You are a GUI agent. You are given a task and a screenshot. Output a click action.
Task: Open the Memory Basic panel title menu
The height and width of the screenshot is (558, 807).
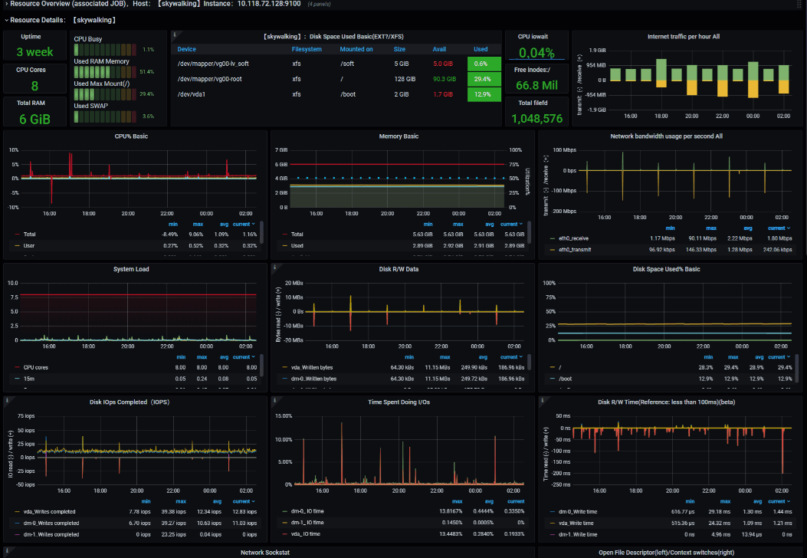(x=399, y=136)
